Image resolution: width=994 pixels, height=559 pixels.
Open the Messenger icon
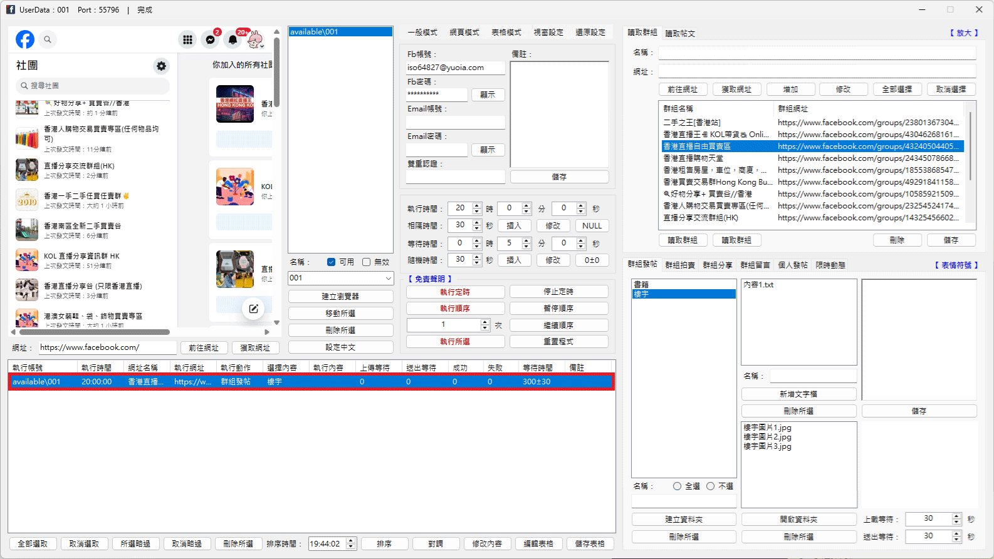[211, 39]
